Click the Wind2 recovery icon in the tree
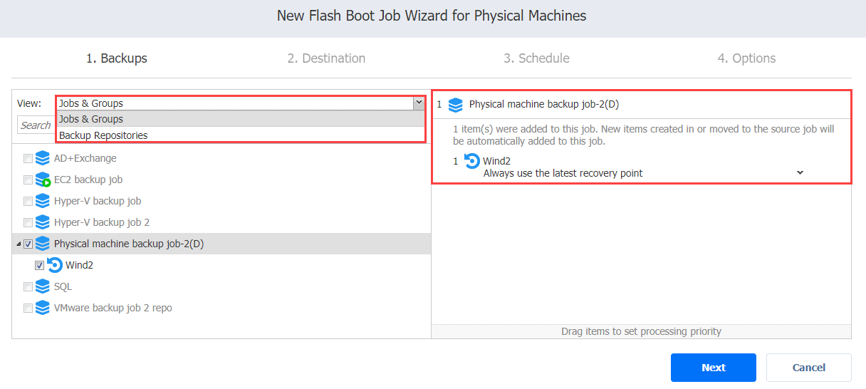 click(x=55, y=265)
